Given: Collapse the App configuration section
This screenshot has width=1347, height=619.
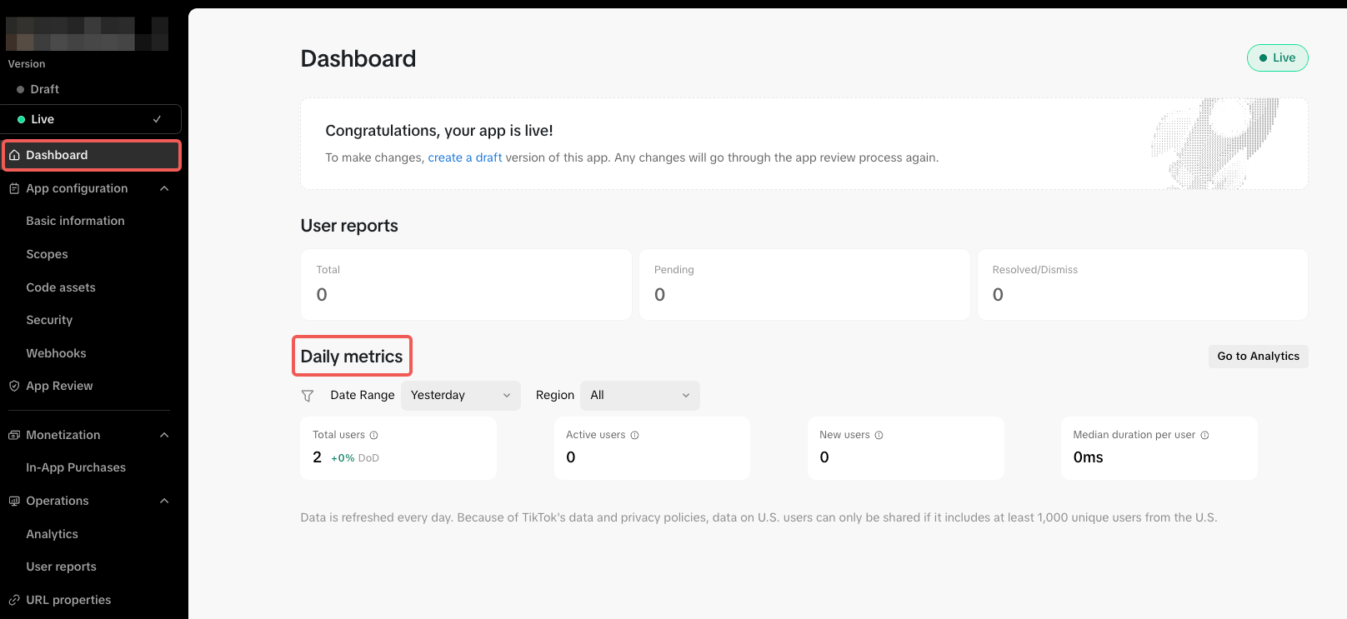Looking at the screenshot, I should [164, 188].
